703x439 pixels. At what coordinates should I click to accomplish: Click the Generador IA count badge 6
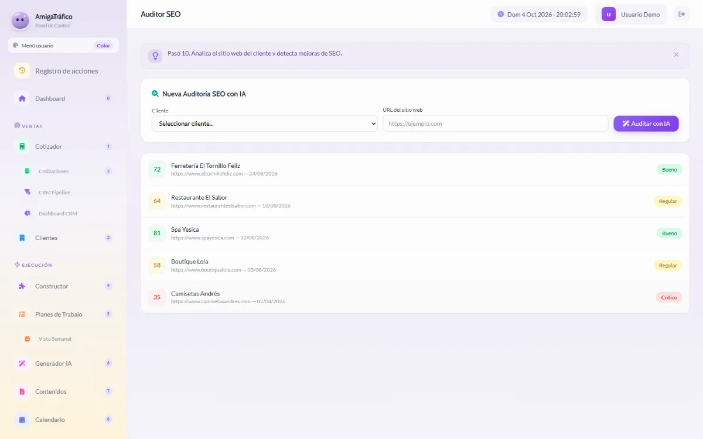pyautogui.click(x=108, y=363)
